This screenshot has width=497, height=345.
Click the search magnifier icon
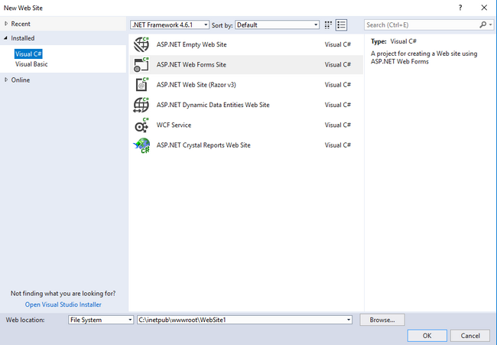(x=482, y=24)
